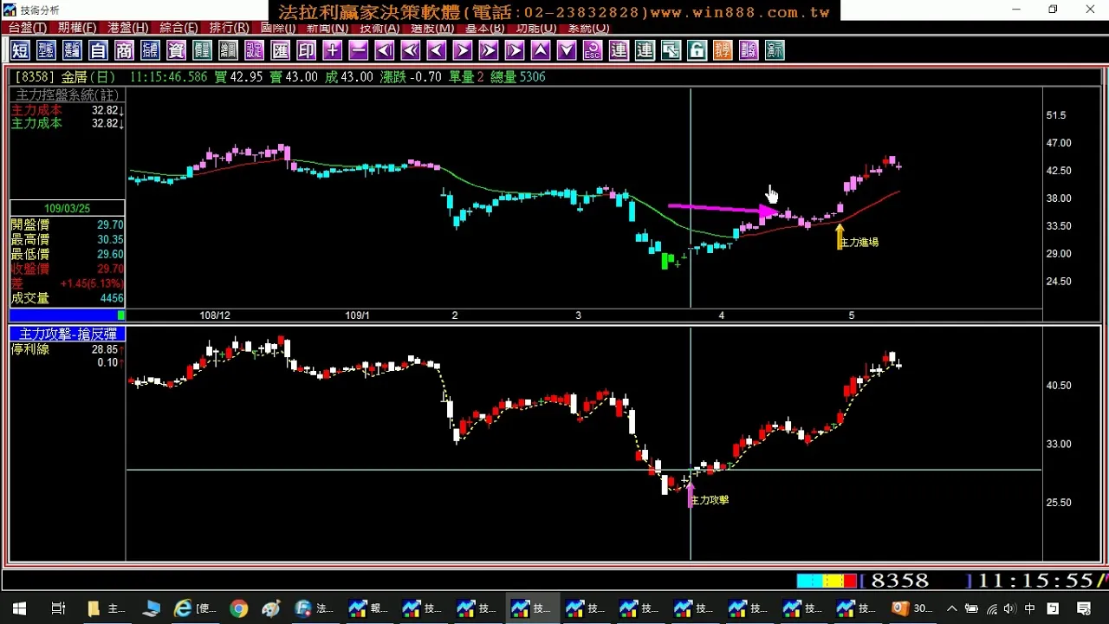This screenshot has height=624, width=1109.
Task: Select the 繪圖 drawing toolbar icon
Action: click(228, 50)
